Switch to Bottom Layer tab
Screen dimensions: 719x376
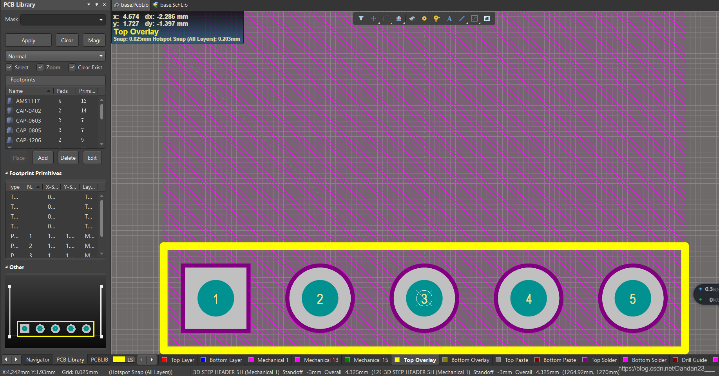coord(221,360)
